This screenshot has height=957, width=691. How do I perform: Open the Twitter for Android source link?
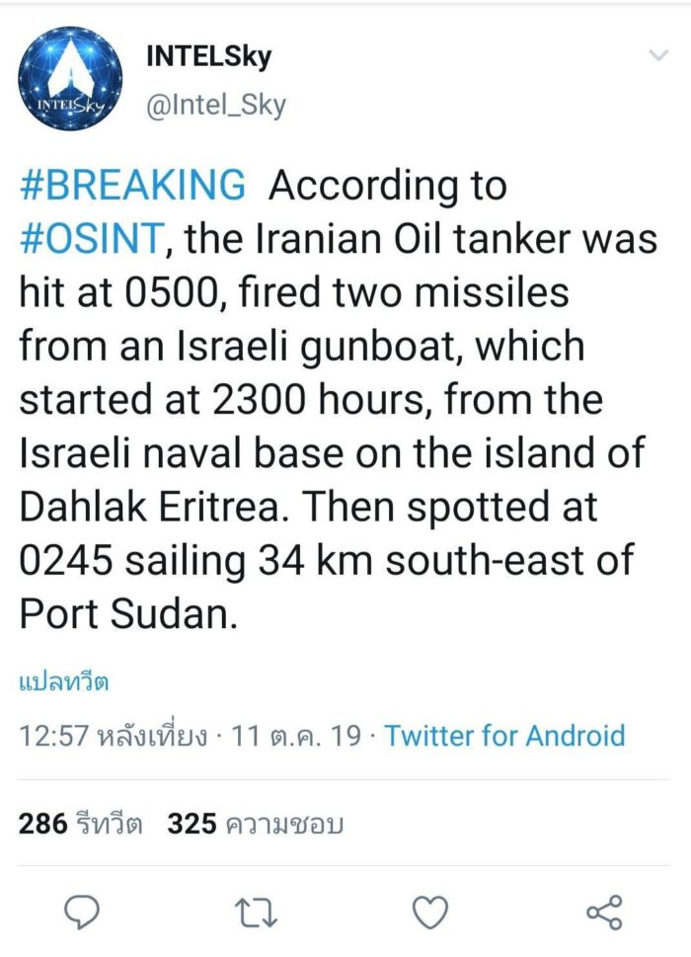pyautogui.click(x=504, y=736)
